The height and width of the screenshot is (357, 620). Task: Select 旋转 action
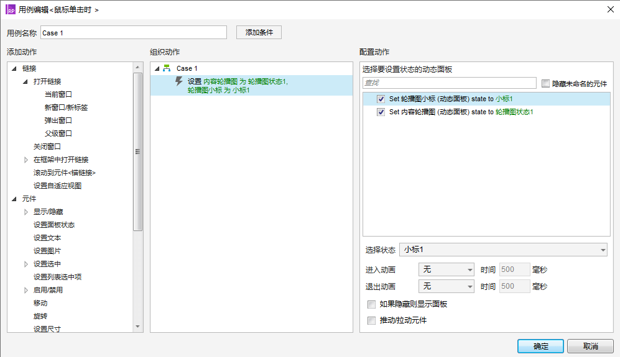(40, 316)
